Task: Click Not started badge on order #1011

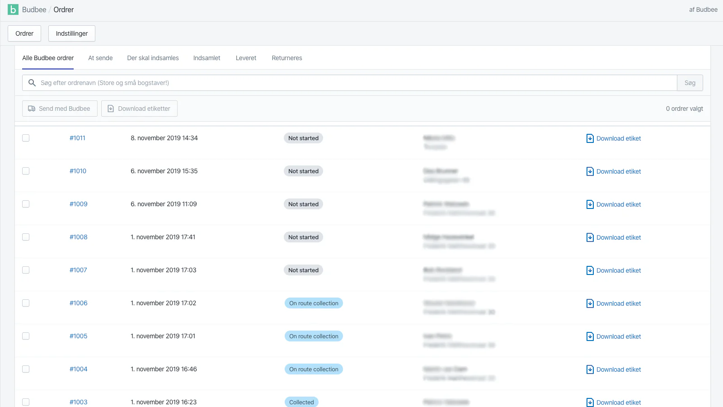Action: coord(303,138)
